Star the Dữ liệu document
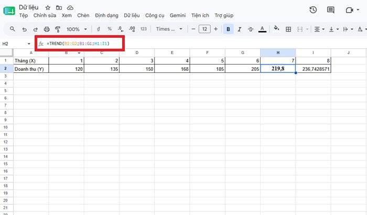The width and height of the screenshot is (367, 215). pos(48,8)
